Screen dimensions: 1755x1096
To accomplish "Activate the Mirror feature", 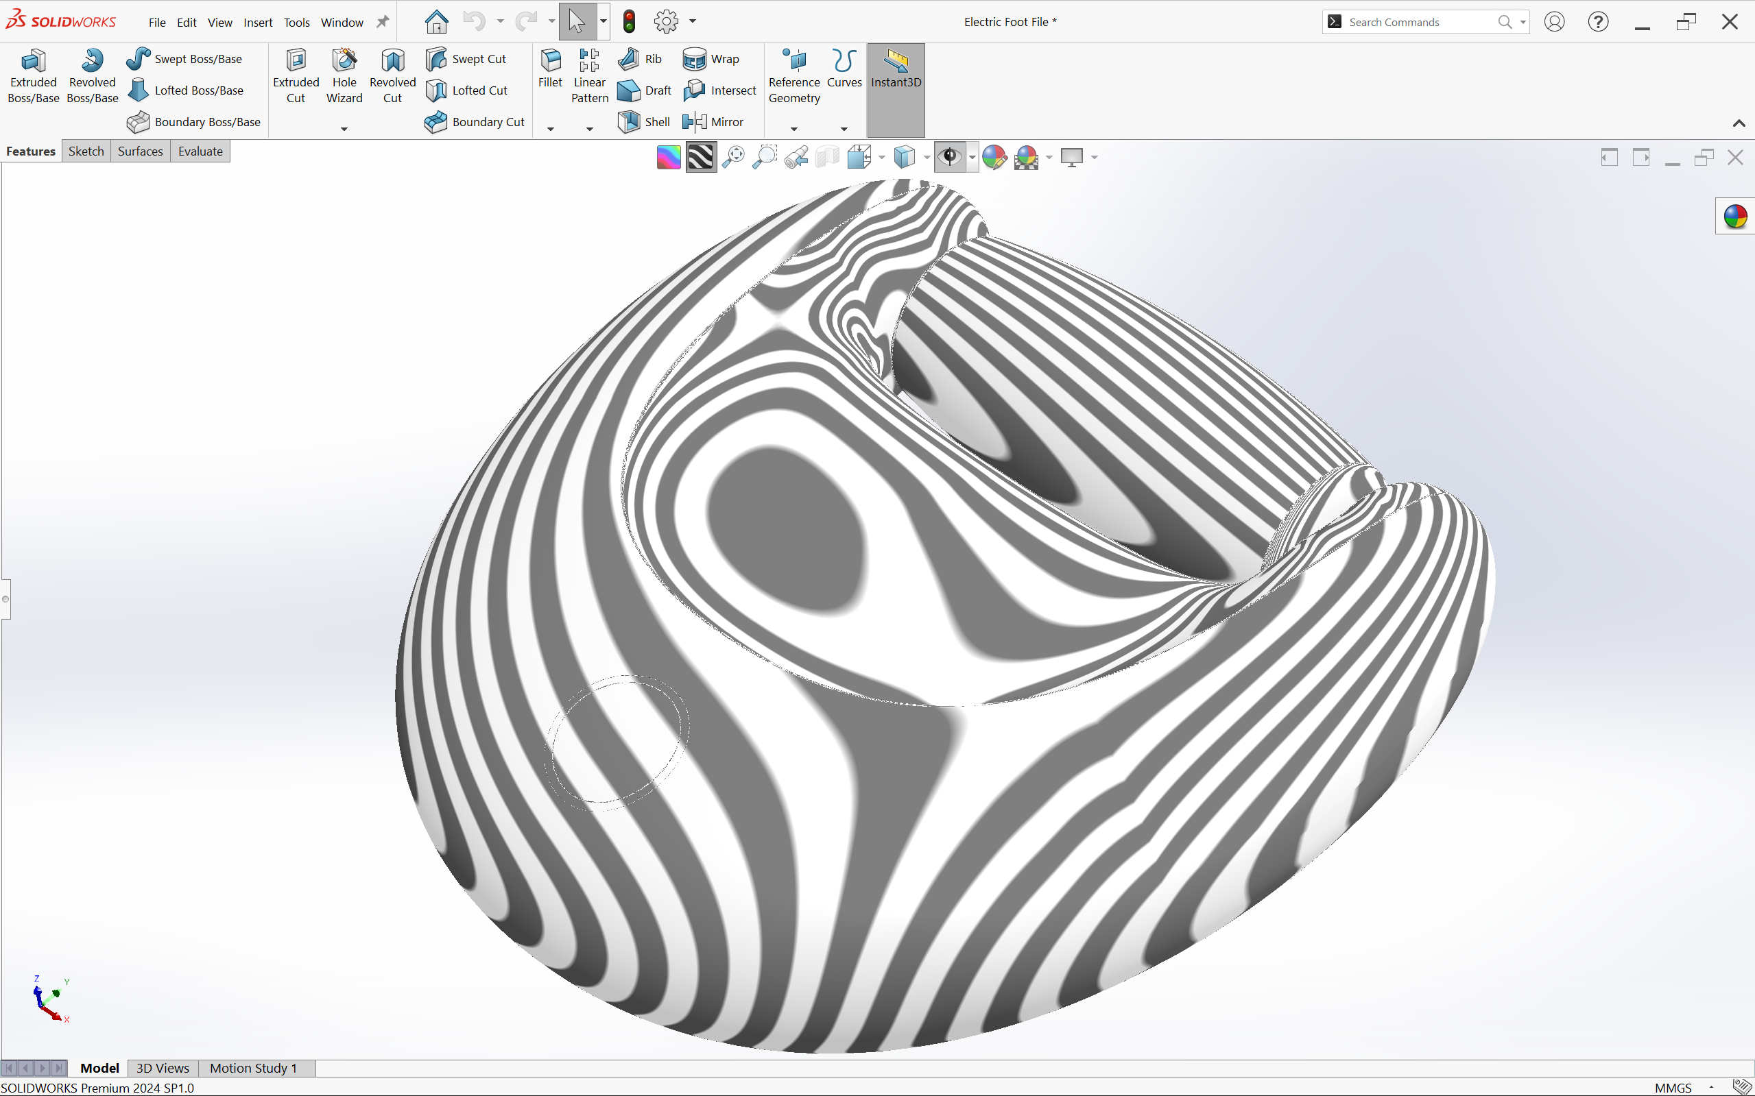I will pyautogui.click(x=714, y=122).
